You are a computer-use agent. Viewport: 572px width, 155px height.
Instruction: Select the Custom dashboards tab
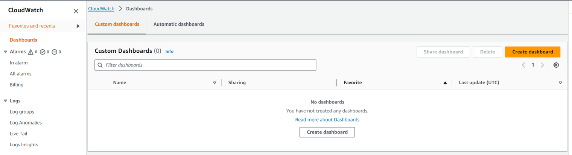pyautogui.click(x=117, y=24)
